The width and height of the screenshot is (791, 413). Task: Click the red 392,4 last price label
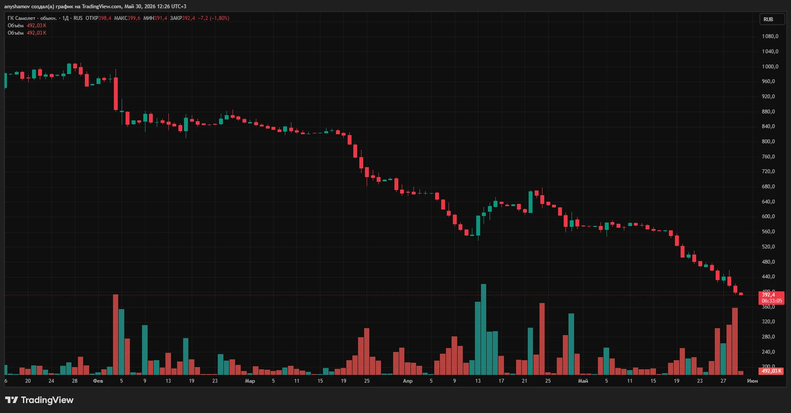[768, 295]
